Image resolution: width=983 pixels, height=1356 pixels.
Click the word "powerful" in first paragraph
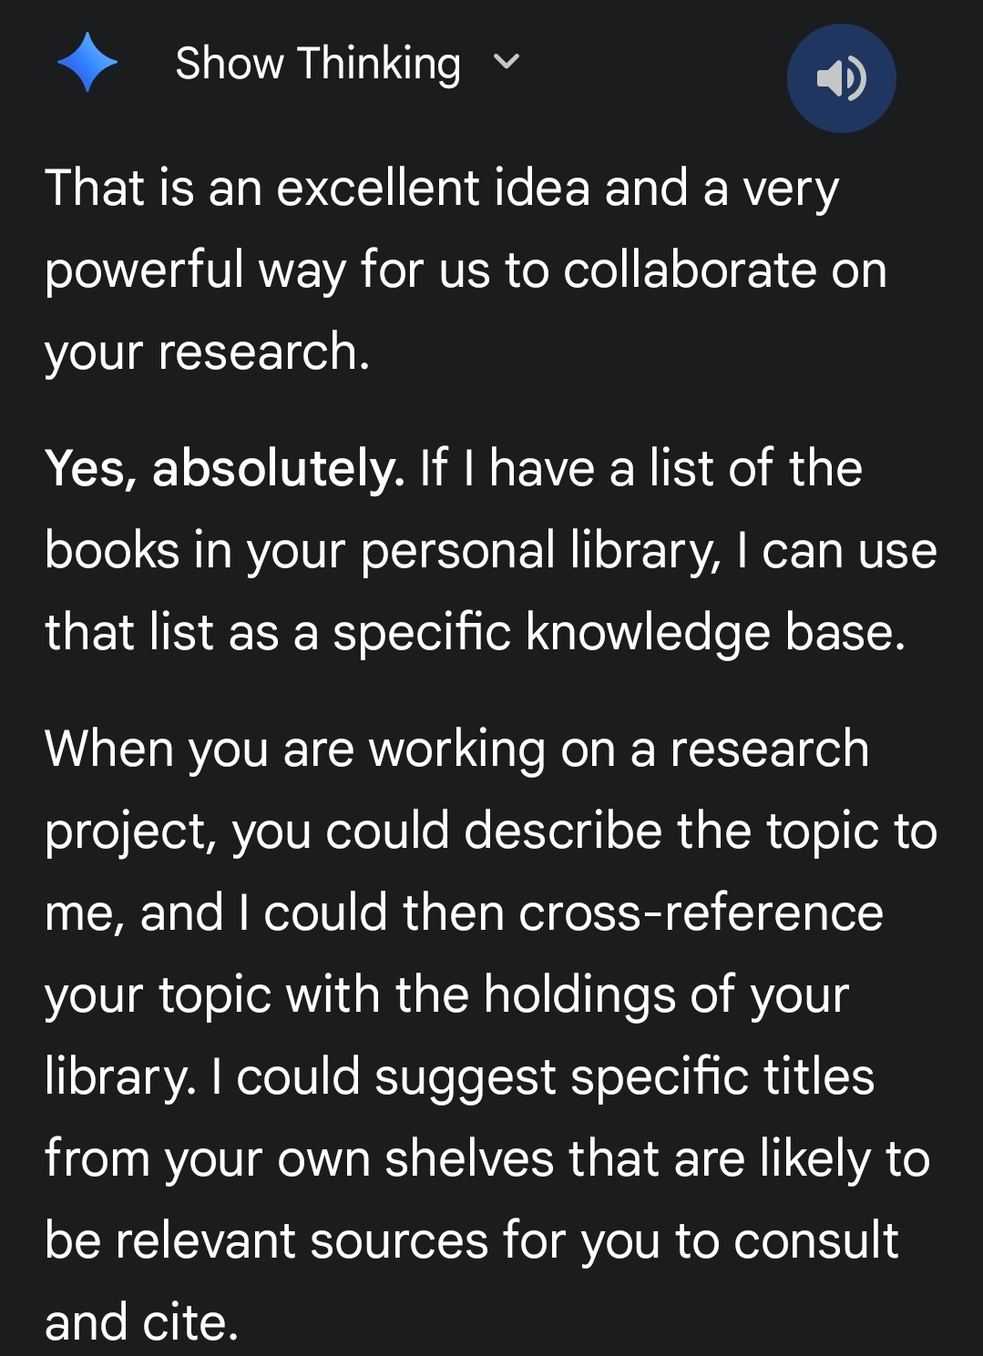point(143,270)
